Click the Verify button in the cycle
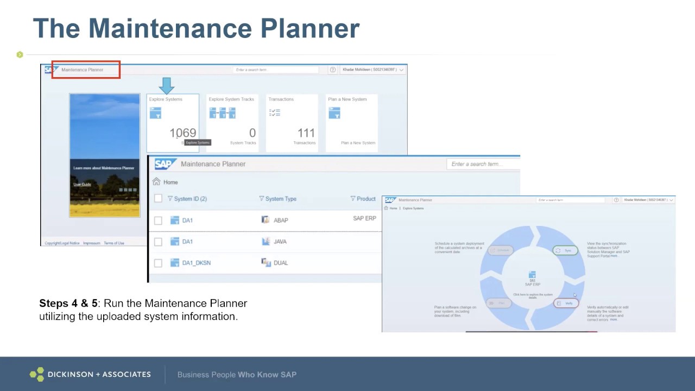This screenshot has height=391, width=695. coord(566,303)
